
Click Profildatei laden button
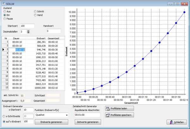(119, 108)
